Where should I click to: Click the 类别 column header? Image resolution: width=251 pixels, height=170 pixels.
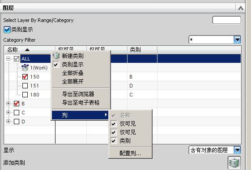pyautogui.click(x=142, y=50)
